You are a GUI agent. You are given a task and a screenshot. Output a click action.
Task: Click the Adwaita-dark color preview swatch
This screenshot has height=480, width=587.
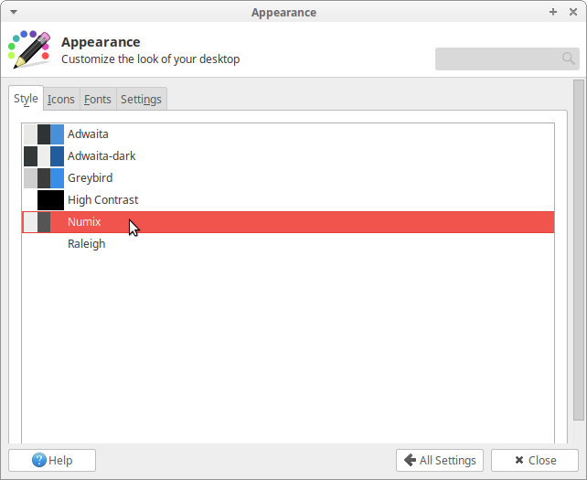tap(44, 156)
